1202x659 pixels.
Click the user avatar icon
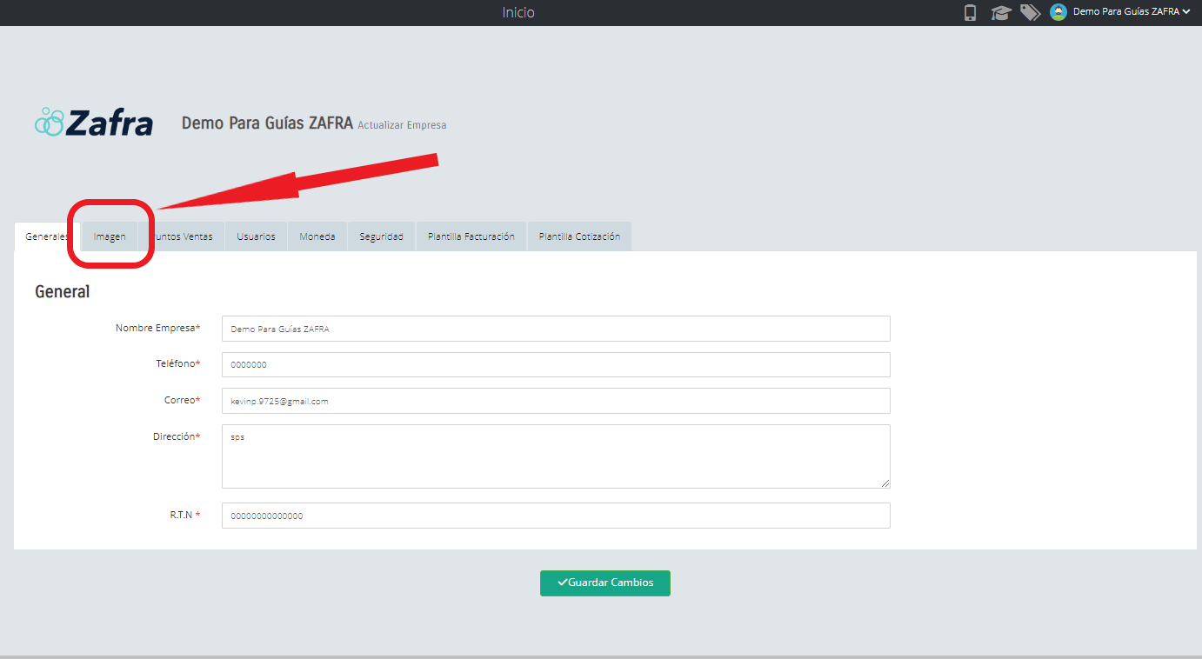click(1058, 12)
